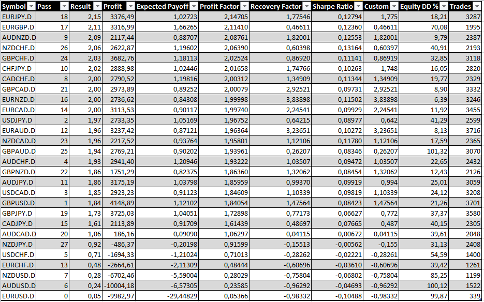Image resolution: width=484 pixels, height=302 pixels.
Task: Select the USDJPY.D symbol cell
Action: click(18, 120)
